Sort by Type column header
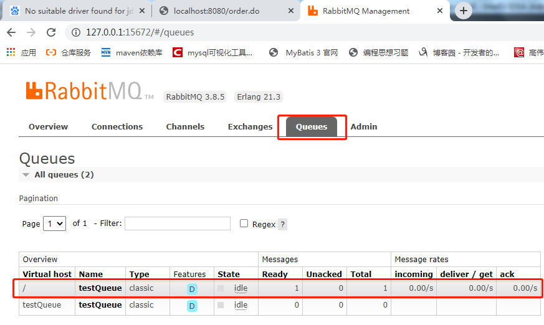The image size is (544, 325). point(139,275)
